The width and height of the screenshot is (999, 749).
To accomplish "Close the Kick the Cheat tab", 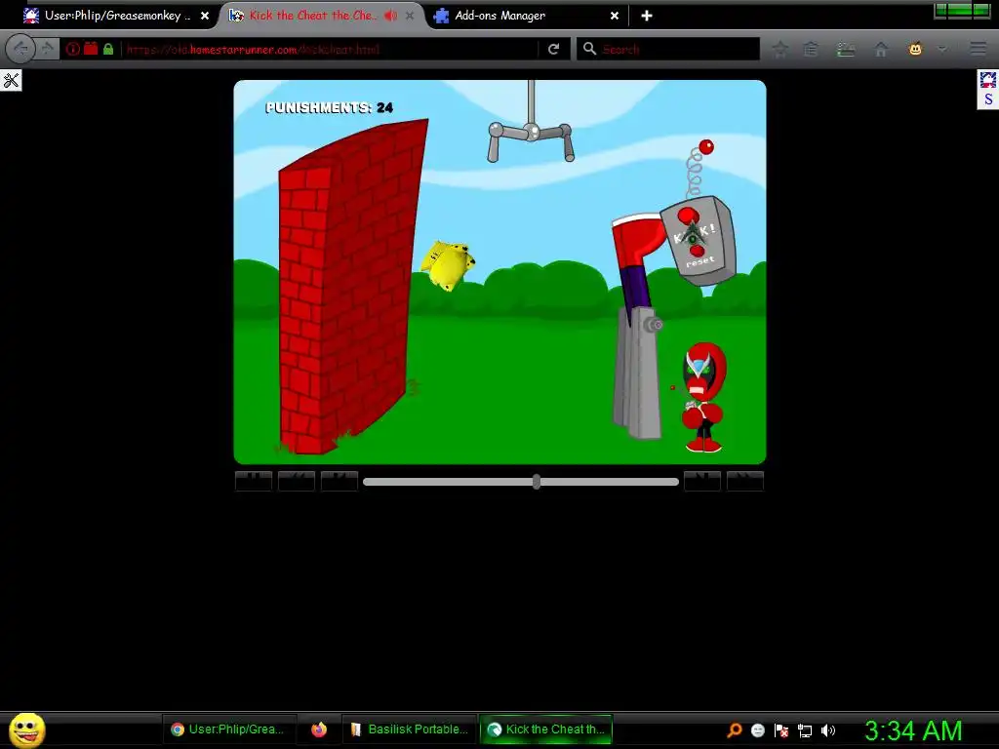I will [x=410, y=16].
